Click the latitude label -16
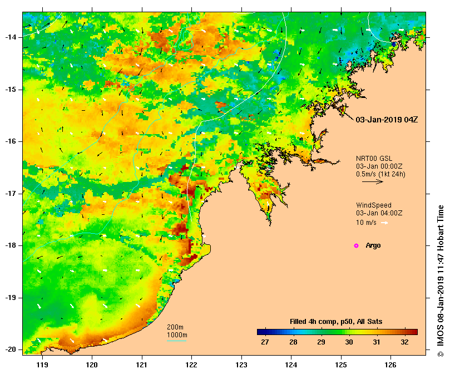Screen dimensions: 450x374 tap(10, 141)
